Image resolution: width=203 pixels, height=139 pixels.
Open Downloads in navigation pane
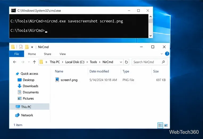(x=30, y=86)
